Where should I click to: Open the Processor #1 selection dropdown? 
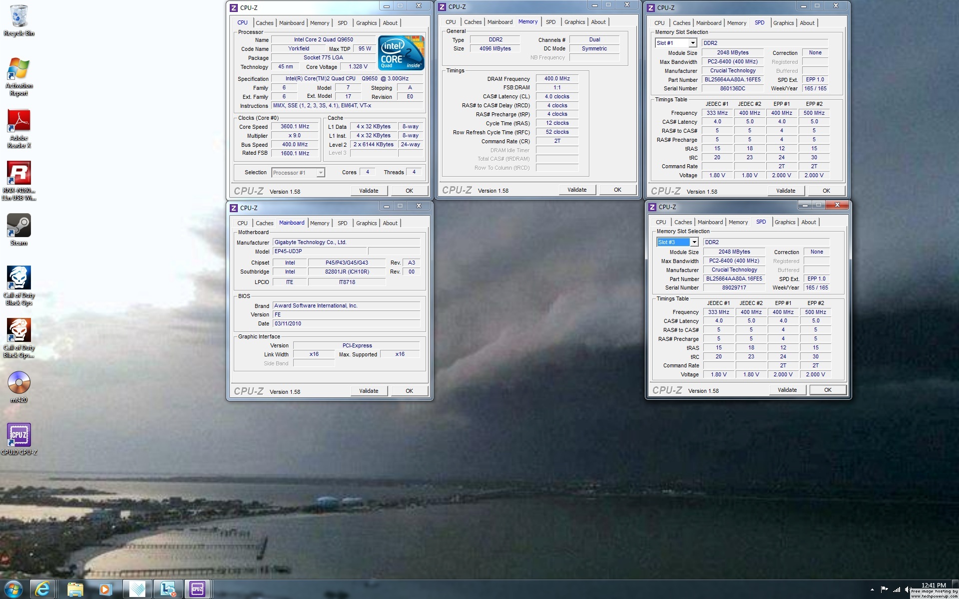click(x=321, y=173)
